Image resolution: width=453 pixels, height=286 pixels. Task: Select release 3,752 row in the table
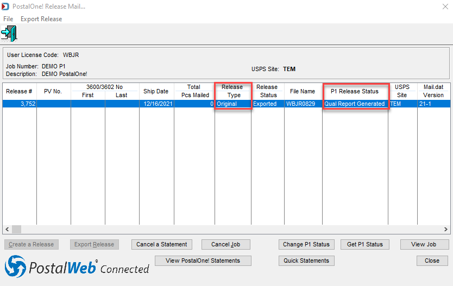pos(226,104)
